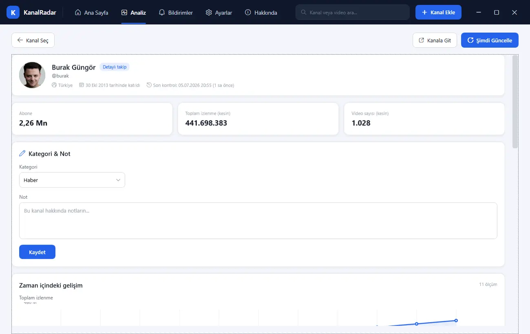Click the Detaylı takip badge
The image size is (530, 334).
pos(115,67)
